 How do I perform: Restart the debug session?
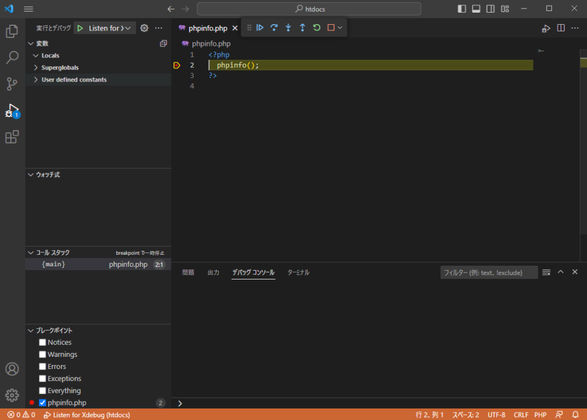[316, 28]
